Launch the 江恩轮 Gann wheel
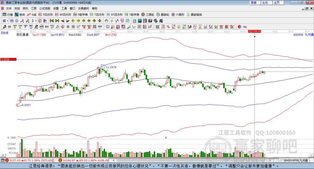314x169 pixels. point(147,15)
